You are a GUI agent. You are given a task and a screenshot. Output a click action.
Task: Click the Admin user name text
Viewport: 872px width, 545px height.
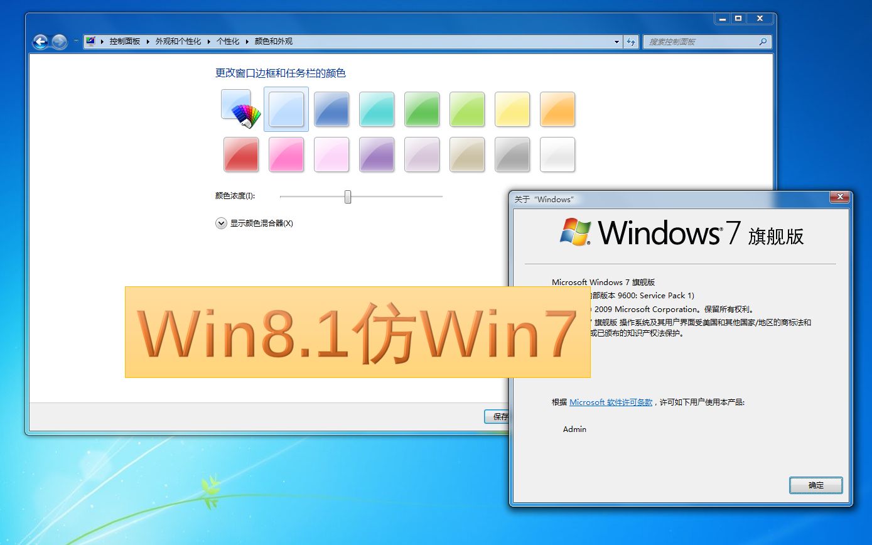[x=574, y=429]
